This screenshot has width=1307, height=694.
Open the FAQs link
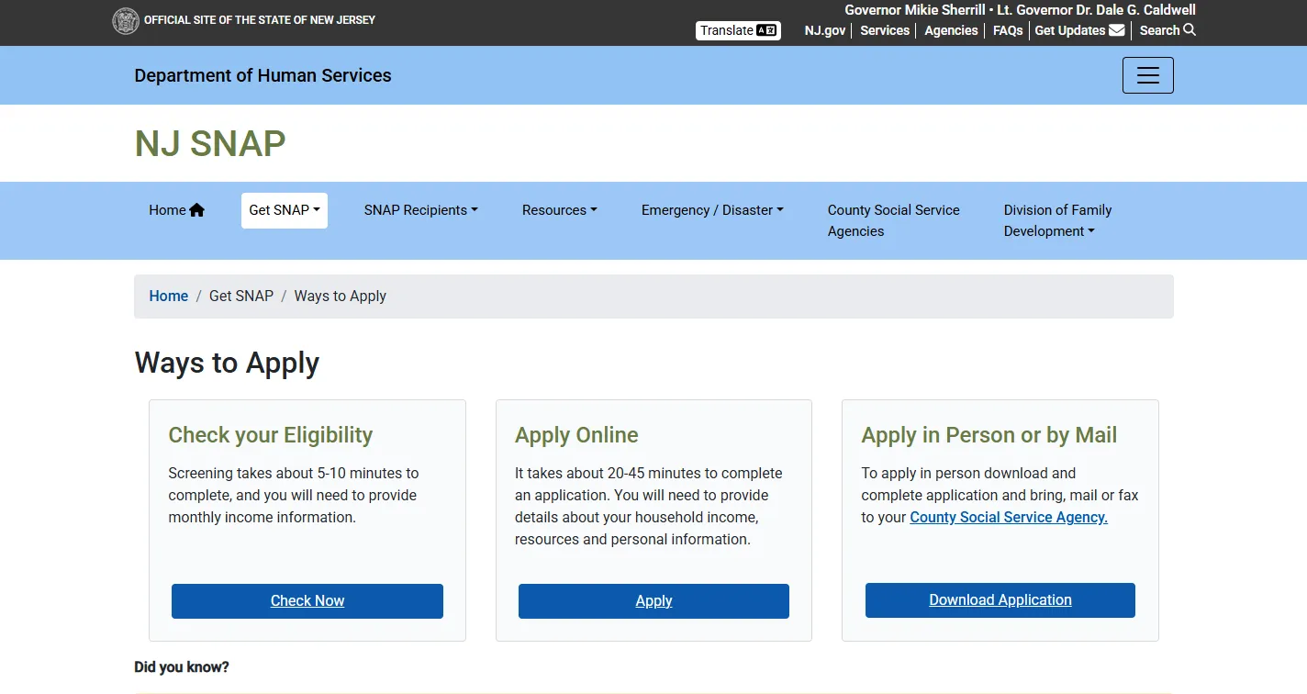pyautogui.click(x=1008, y=30)
